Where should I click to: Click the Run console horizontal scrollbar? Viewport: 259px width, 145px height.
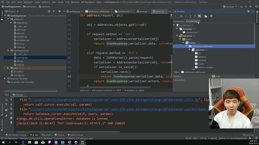tap(68, 132)
